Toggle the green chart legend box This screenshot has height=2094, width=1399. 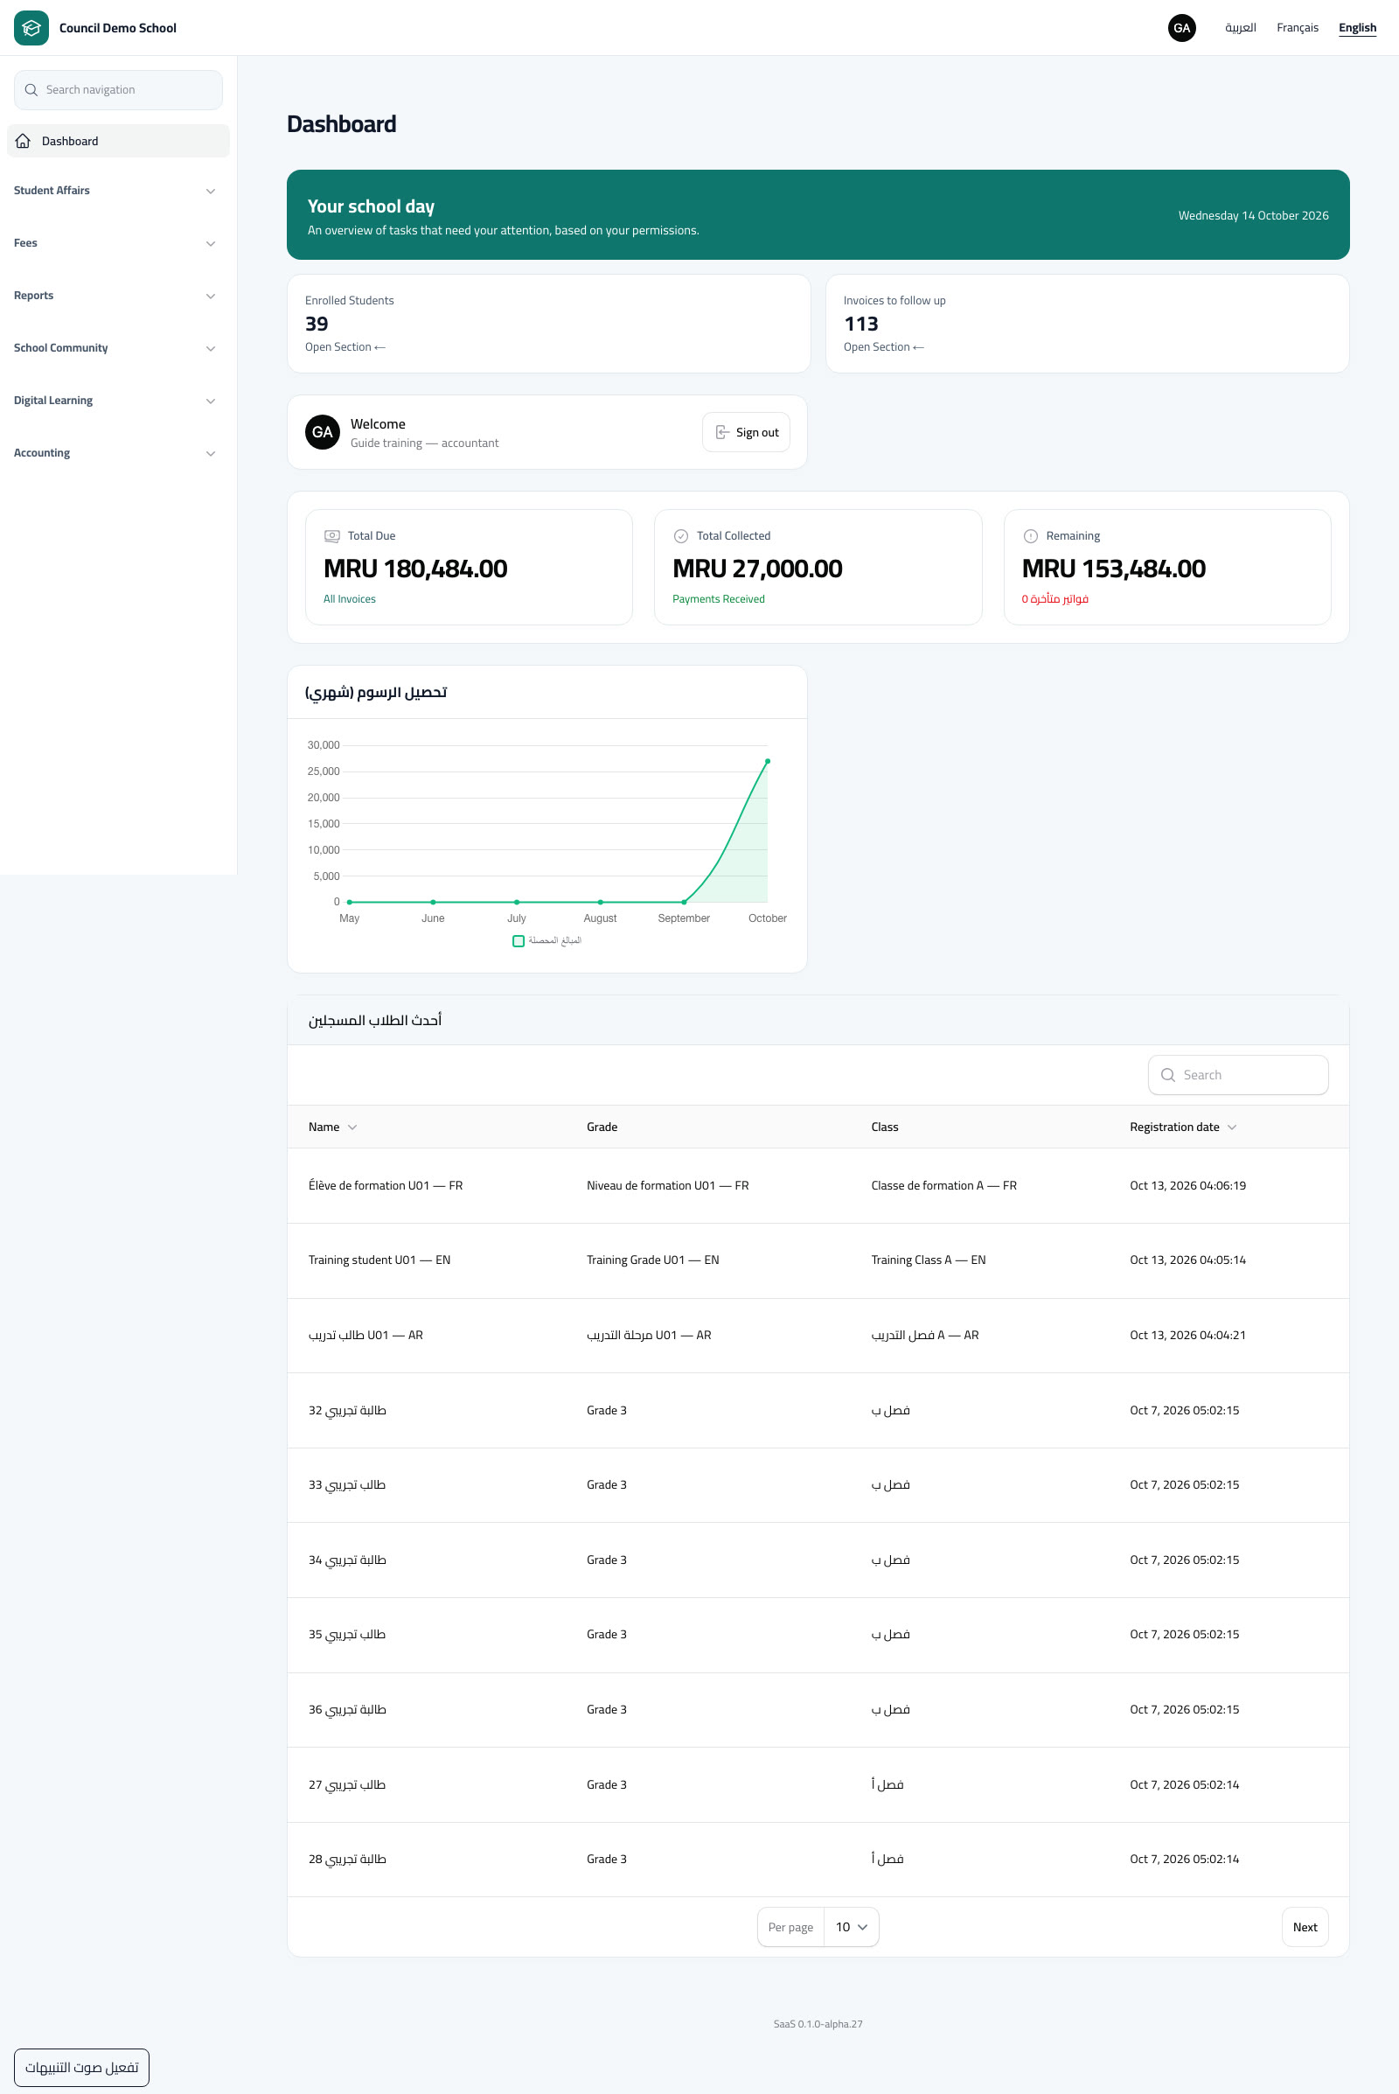coord(519,941)
